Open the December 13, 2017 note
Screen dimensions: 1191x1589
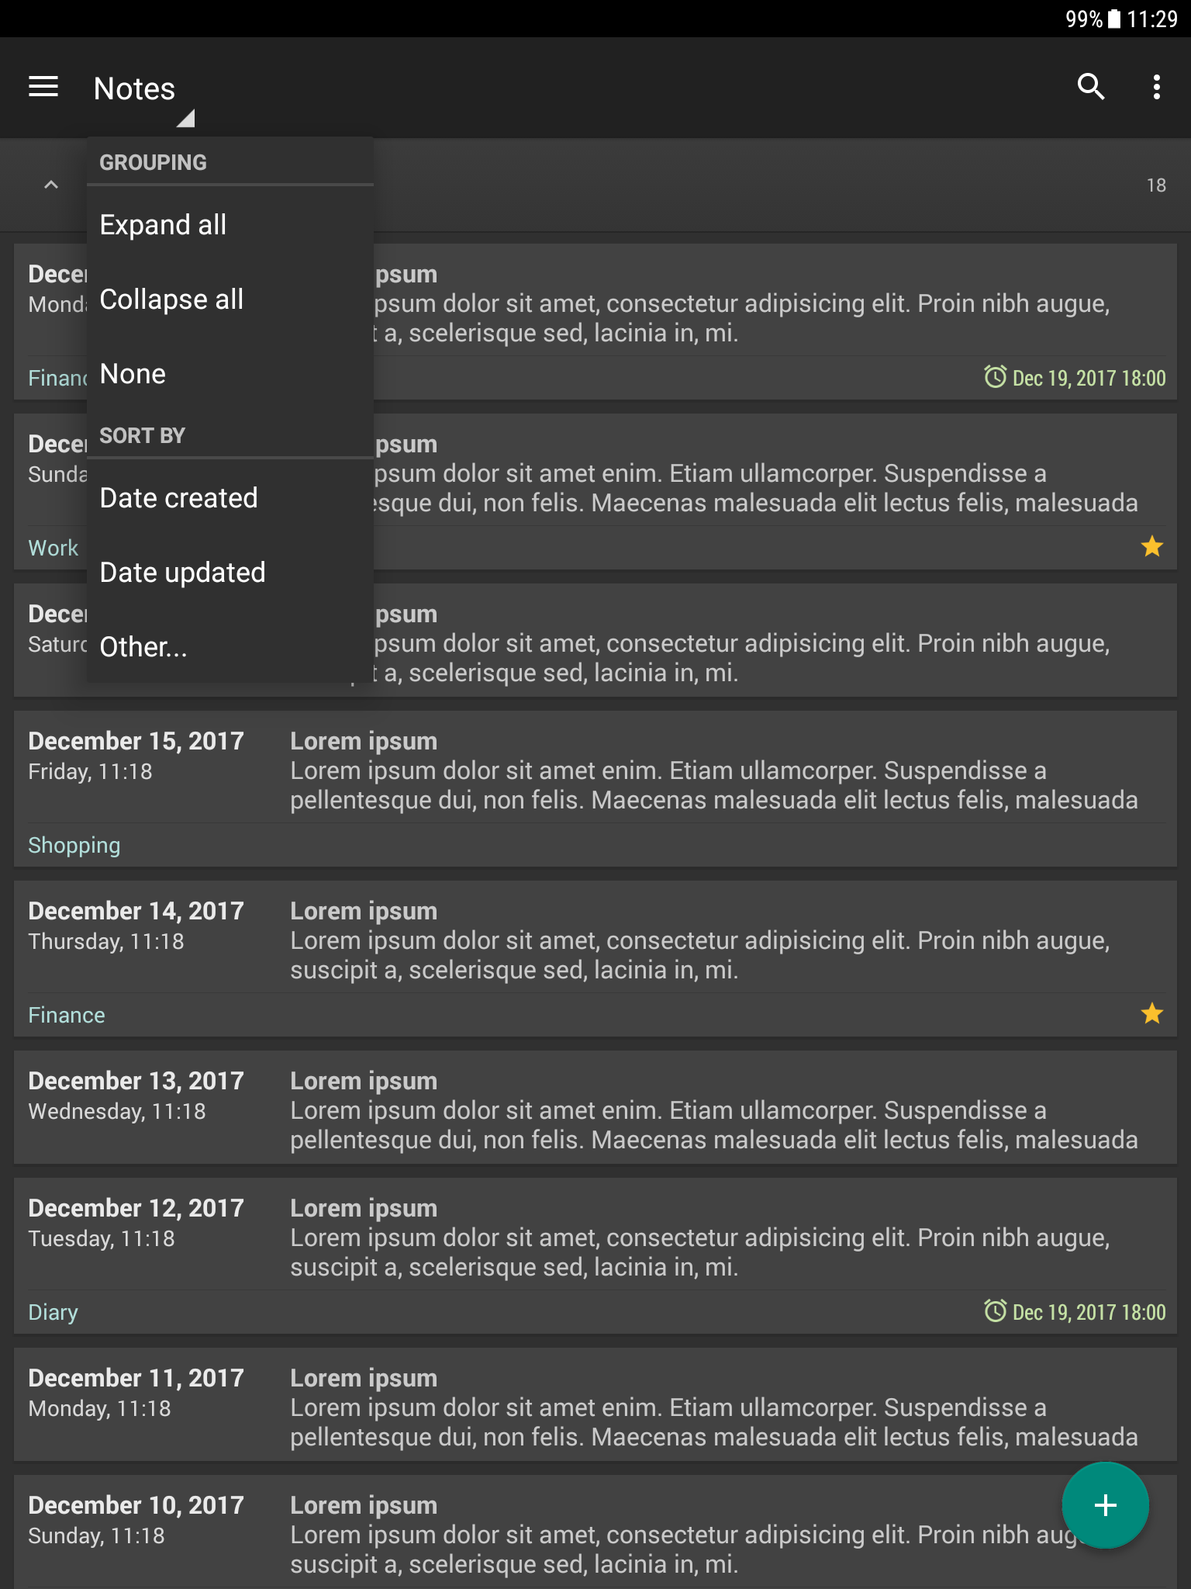(595, 1107)
